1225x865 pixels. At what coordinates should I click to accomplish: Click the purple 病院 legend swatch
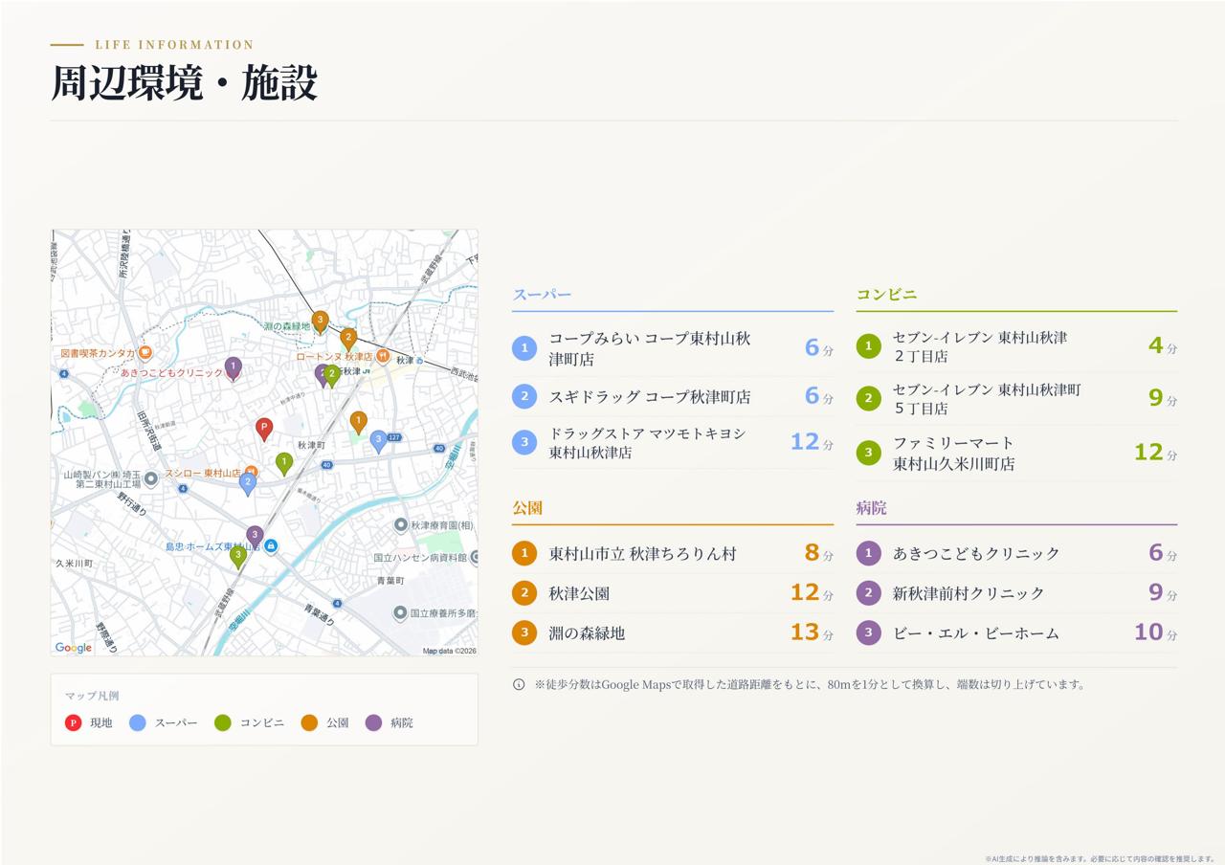pos(373,722)
